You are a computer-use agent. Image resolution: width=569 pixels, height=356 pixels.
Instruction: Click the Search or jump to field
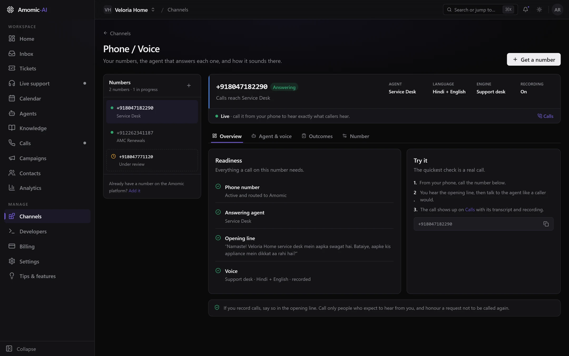(480, 9)
